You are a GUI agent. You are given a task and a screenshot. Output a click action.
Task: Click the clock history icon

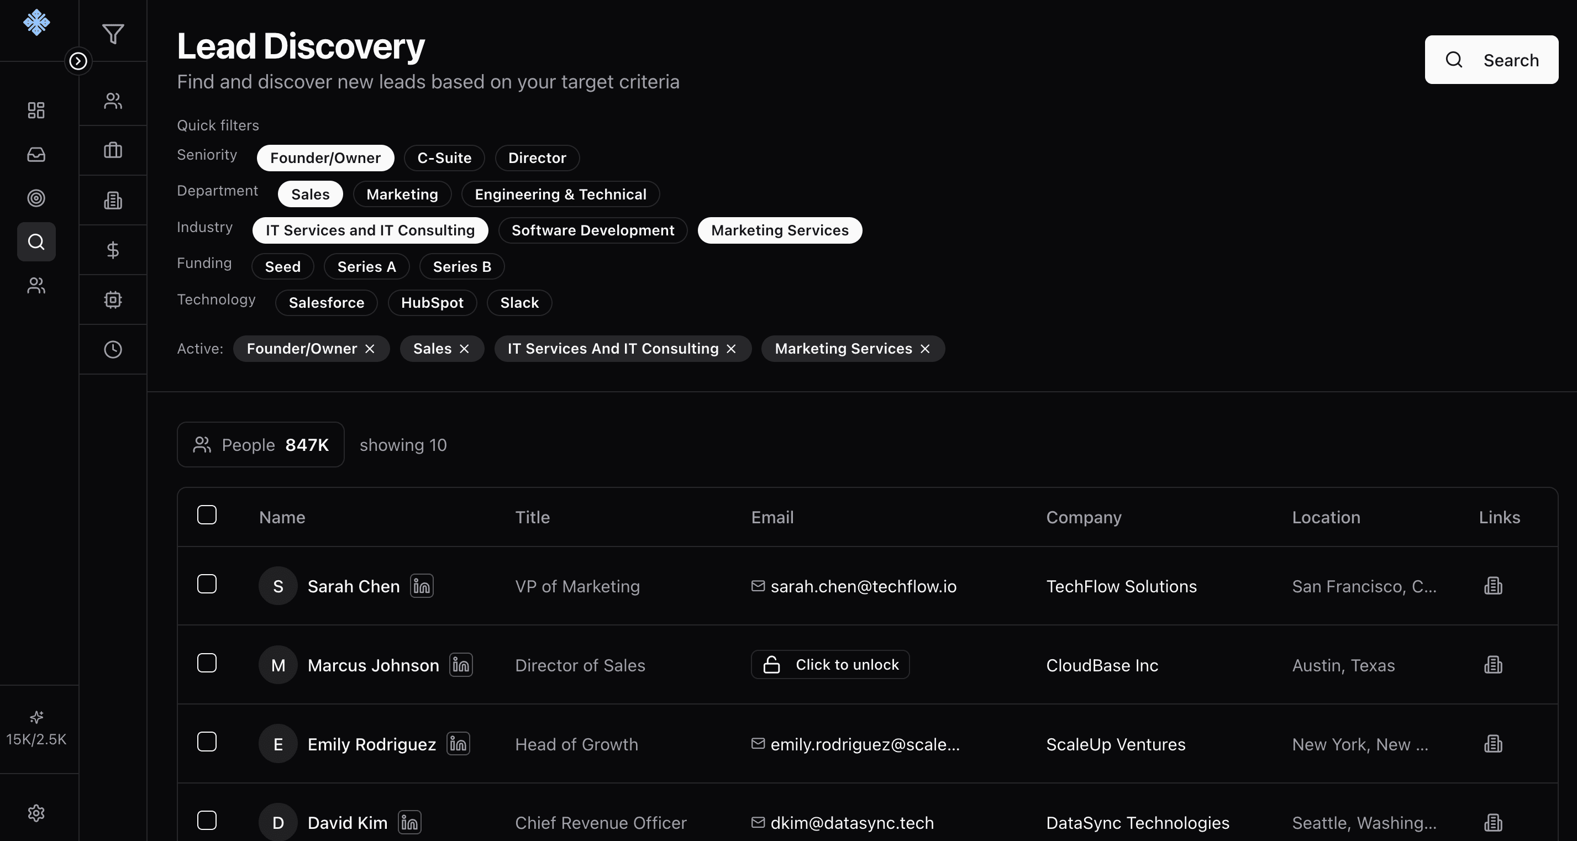[x=113, y=350]
